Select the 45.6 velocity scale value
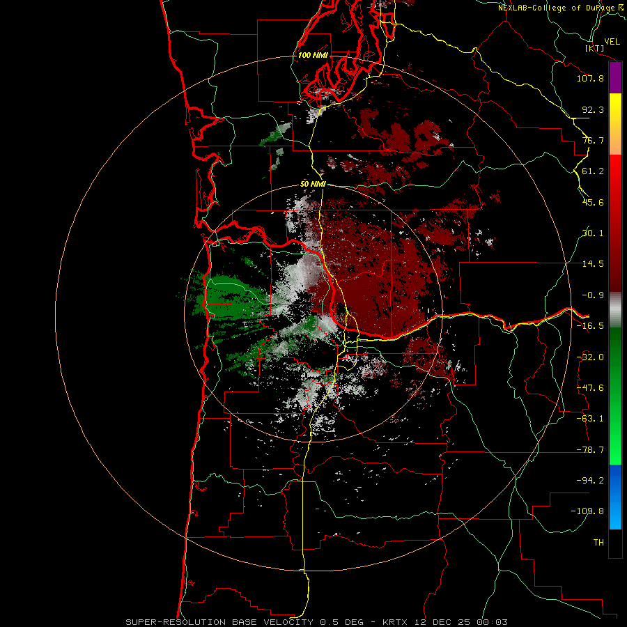The width and height of the screenshot is (627, 627). [593, 202]
